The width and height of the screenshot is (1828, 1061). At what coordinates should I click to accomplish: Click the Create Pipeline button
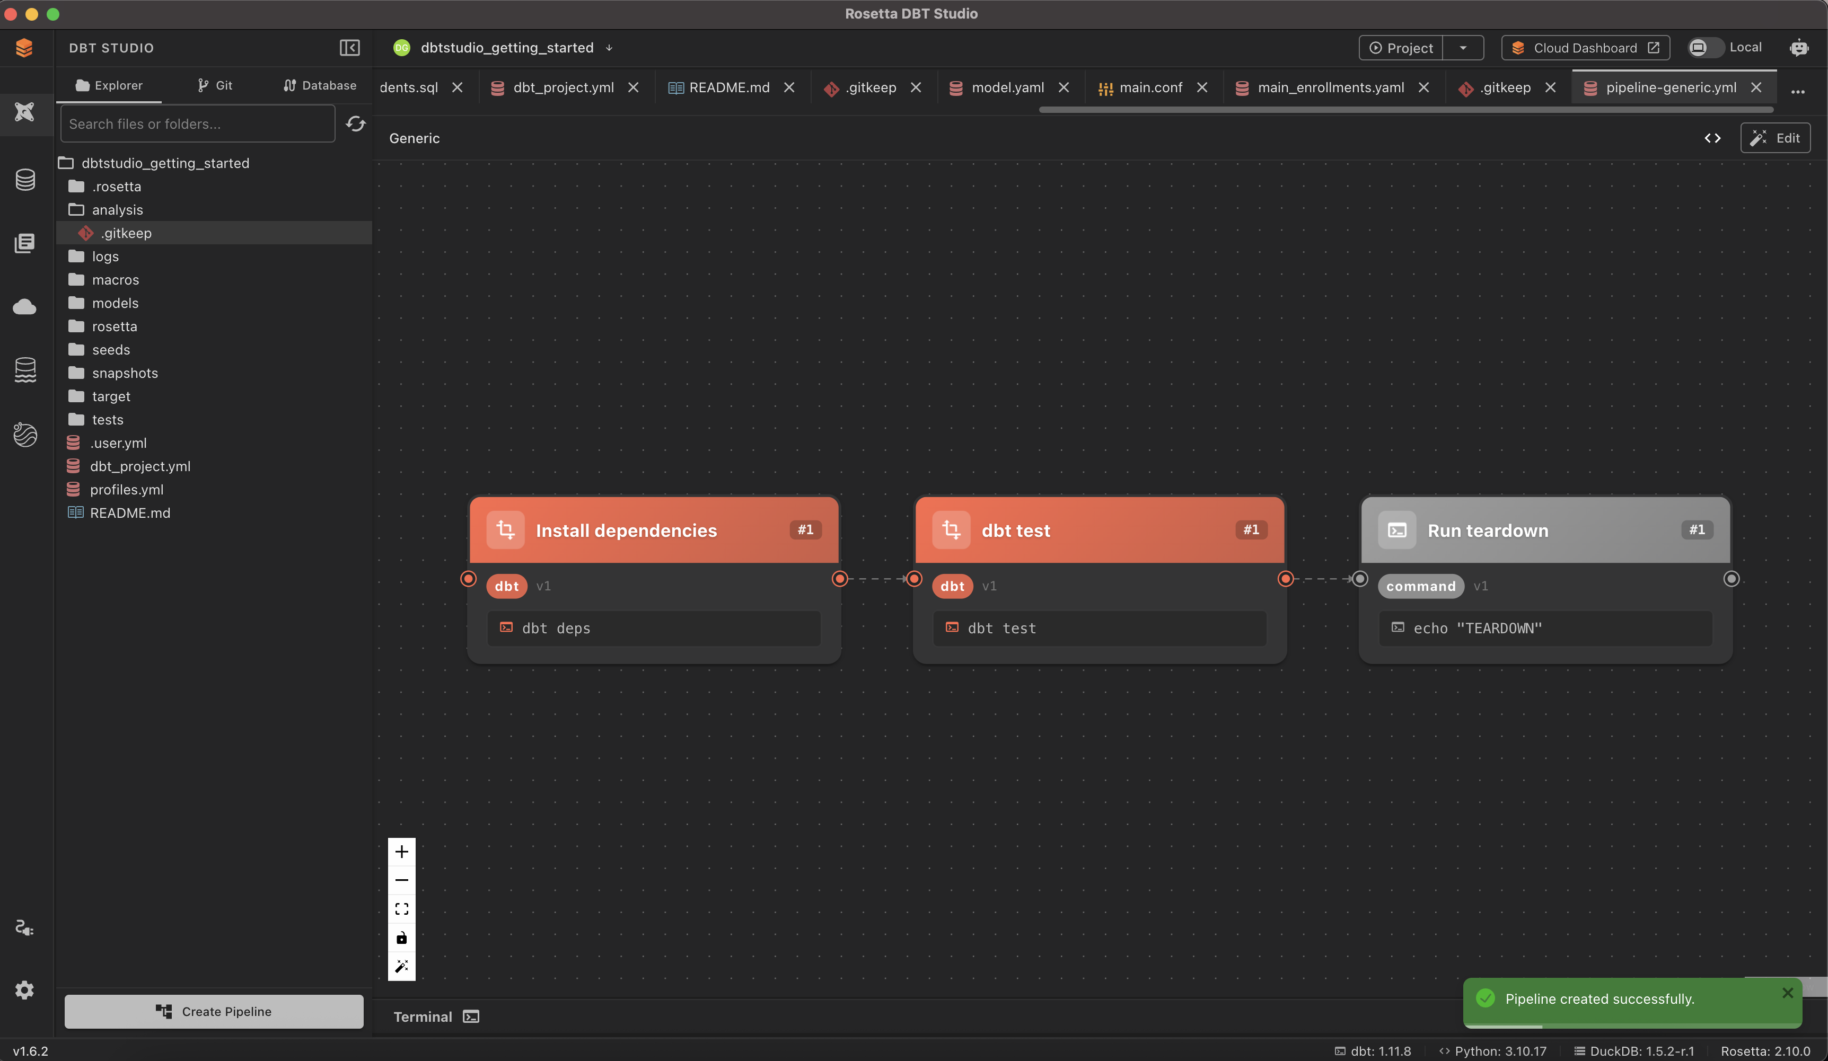coord(214,1012)
